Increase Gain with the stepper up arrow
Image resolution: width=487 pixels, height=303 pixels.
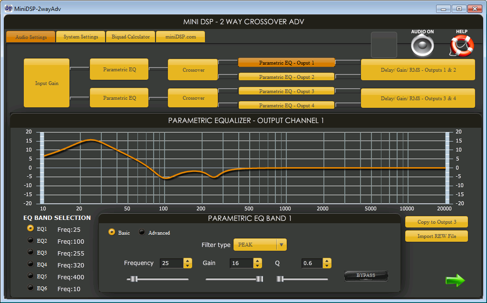(257, 261)
